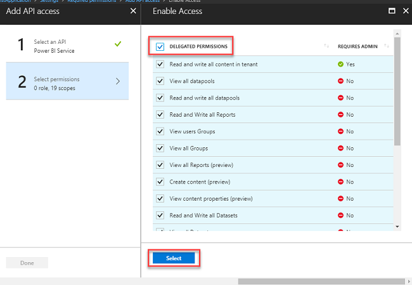Uncheck View all Groups permission
Screen dimensions: 412x285
pos(160,148)
